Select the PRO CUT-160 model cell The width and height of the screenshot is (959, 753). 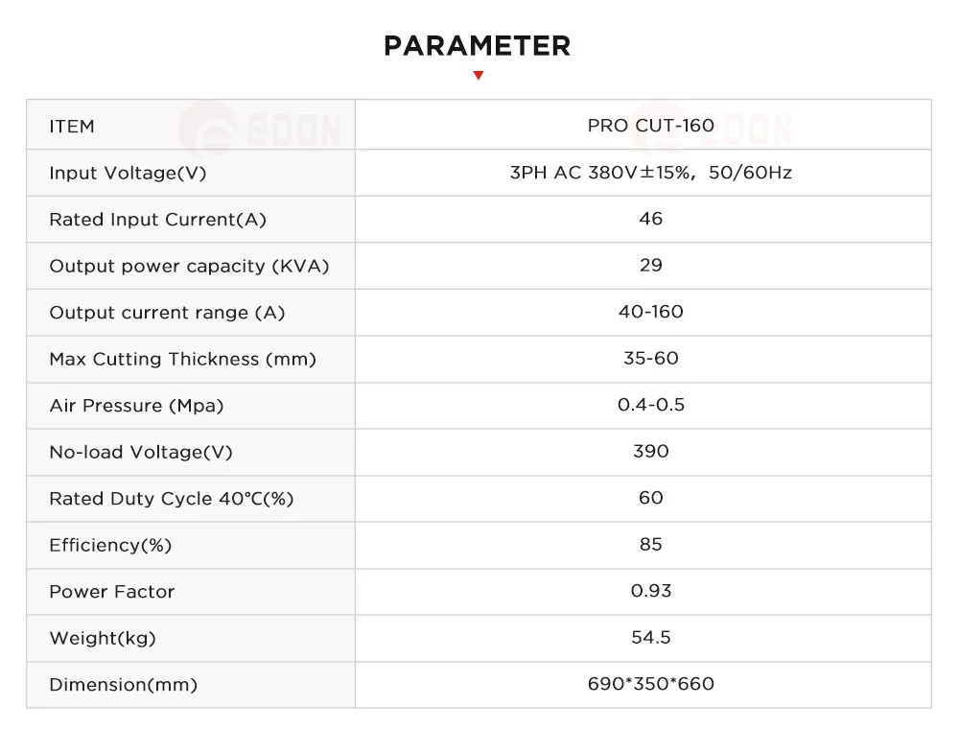coord(651,126)
